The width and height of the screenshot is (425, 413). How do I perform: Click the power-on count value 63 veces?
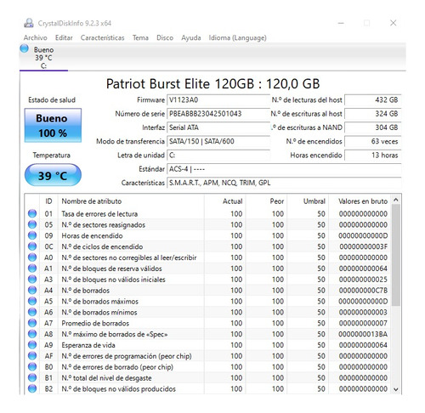pos(373,141)
